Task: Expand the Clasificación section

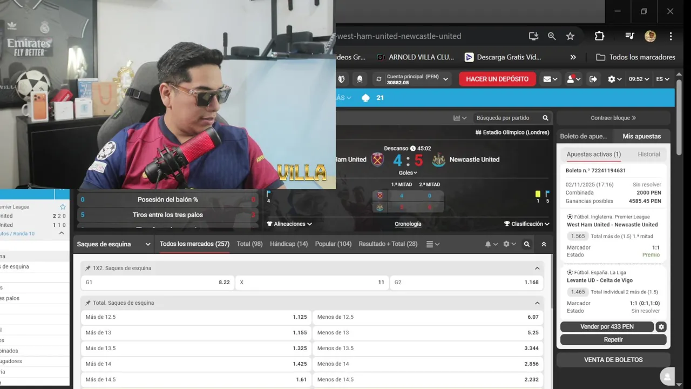Action: 527,224
